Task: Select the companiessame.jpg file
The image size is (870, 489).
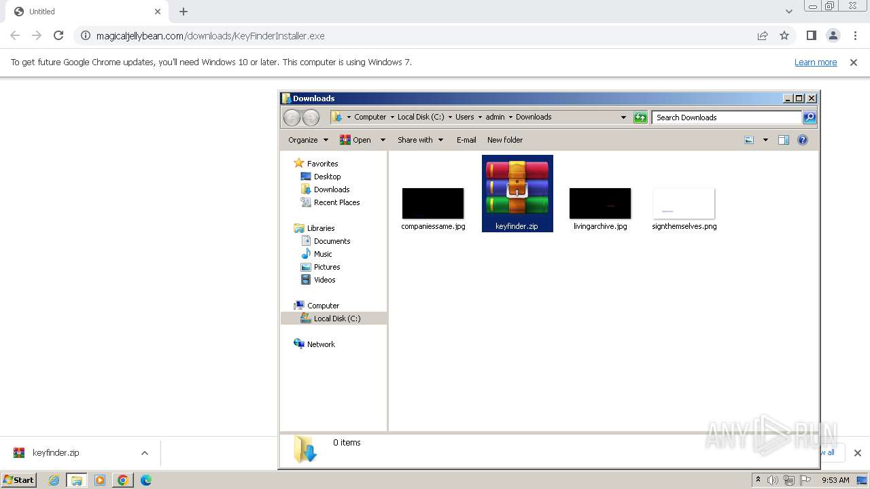Action: (x=433, y=210)
